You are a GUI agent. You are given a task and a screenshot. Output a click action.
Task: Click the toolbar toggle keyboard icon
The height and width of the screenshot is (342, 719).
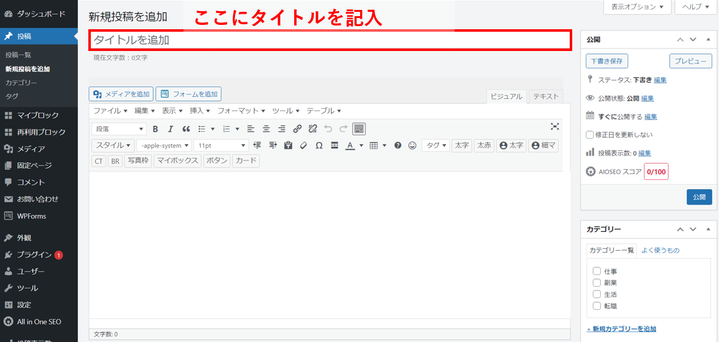[x=359, y=129]
